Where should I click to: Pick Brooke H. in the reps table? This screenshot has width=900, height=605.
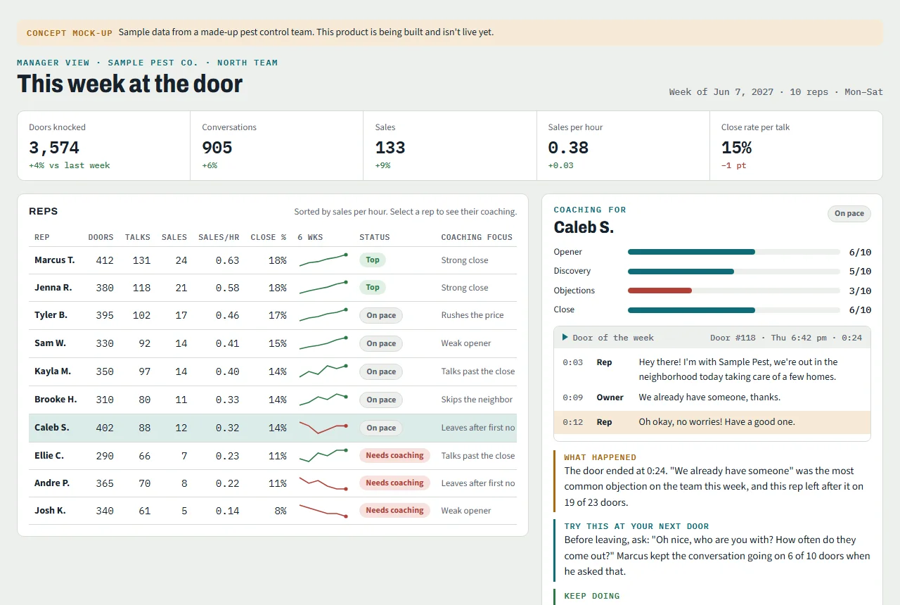(56, 400)
